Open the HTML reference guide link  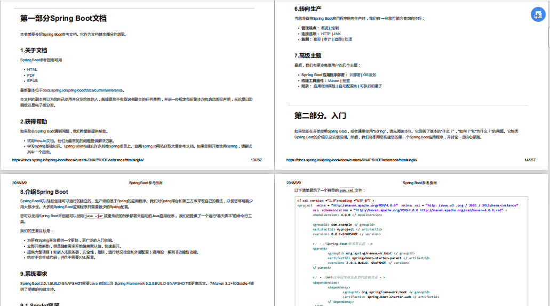click(32, 70)
